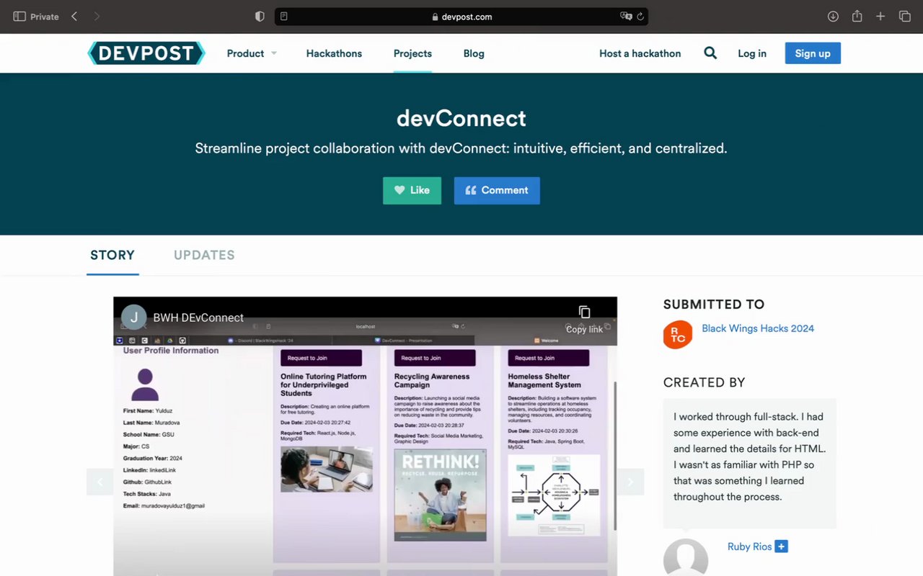Go to previous gallery slide arrow
This screenshot has height=576, width=923.
100,482
